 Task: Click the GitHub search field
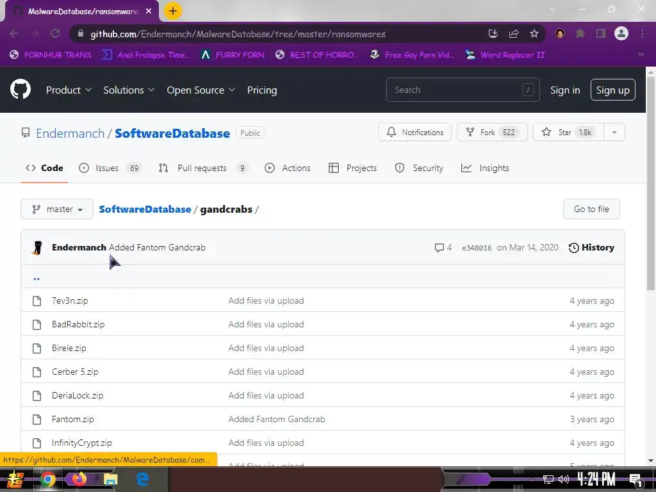click(x=463, y=90)
